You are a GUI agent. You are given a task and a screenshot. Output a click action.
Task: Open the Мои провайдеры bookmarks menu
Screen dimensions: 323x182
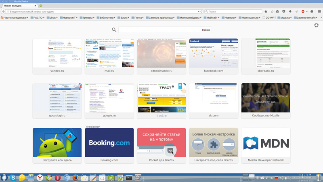tap(189, 18)
